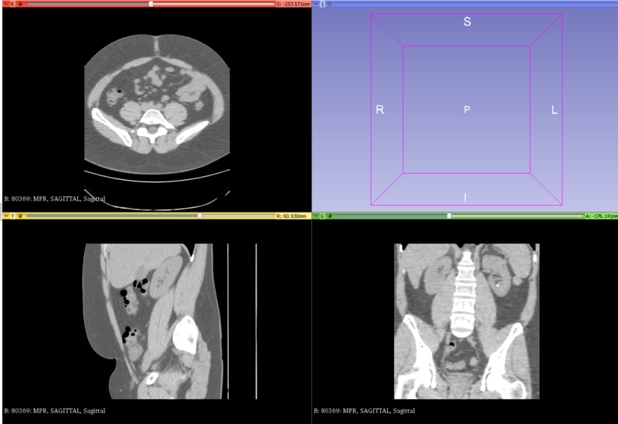Click the small icon right of the green G label
Viewport: 618px width, 424px height.
331,216
